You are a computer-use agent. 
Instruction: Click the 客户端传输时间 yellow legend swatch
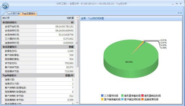(102, 99)
